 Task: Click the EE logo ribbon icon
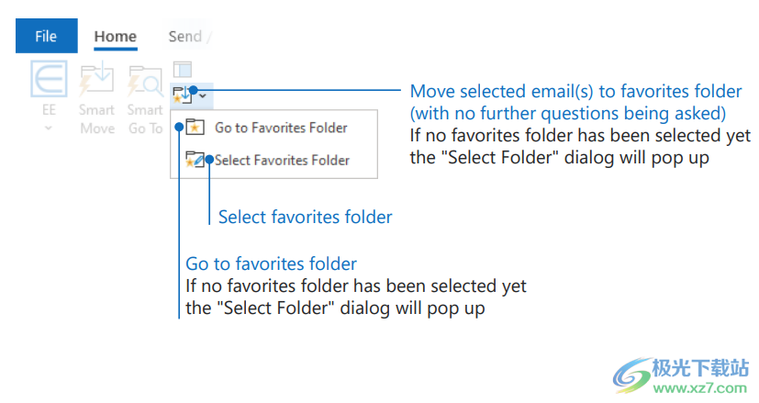click(49, 79)
